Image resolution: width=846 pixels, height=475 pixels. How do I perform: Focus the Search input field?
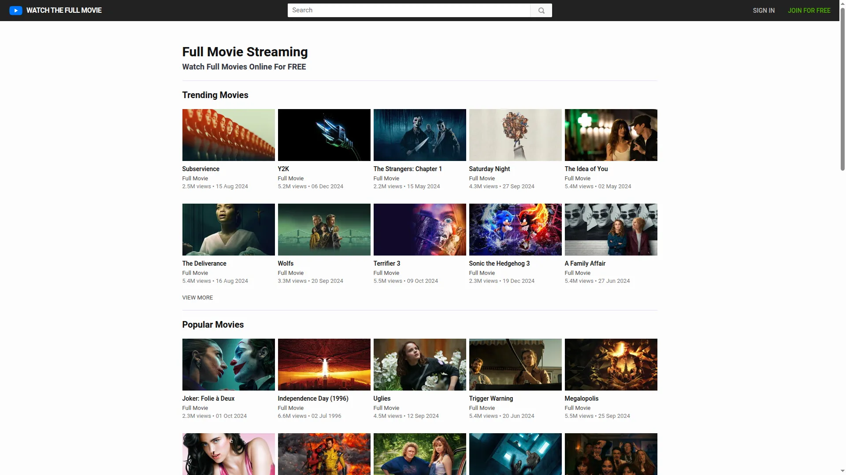tap(409, 11)
